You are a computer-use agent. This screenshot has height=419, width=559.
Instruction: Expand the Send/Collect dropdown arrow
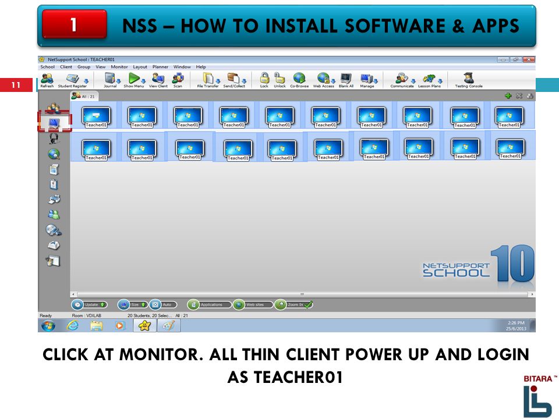click(244, 81)
